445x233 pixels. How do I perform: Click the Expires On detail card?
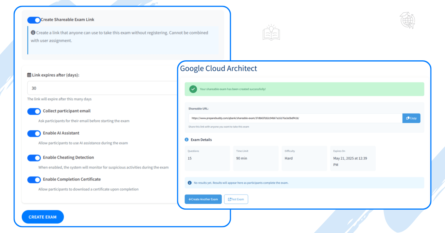coord(353,158)
